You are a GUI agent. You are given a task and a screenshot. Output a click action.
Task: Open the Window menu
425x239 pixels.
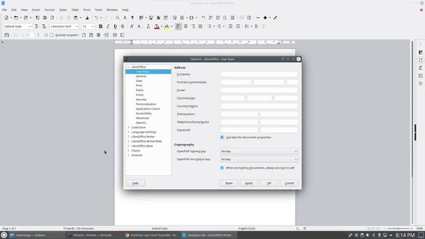pyautogui.click(x=112, y=10)
